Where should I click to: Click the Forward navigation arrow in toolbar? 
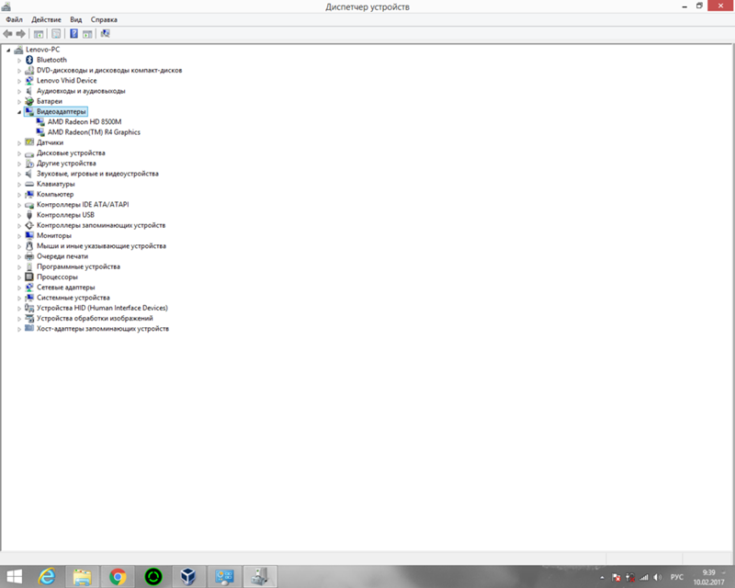click(20, 33)
